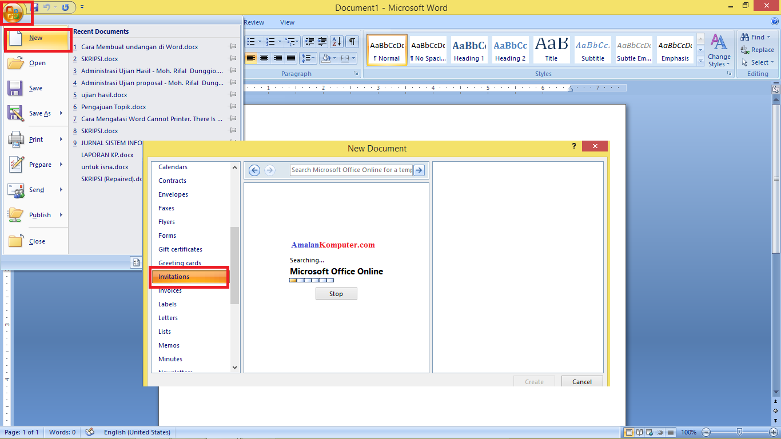Screen dimensions: 781x439
Task: Switch to Web Layout view
Action: pos(649,432)
